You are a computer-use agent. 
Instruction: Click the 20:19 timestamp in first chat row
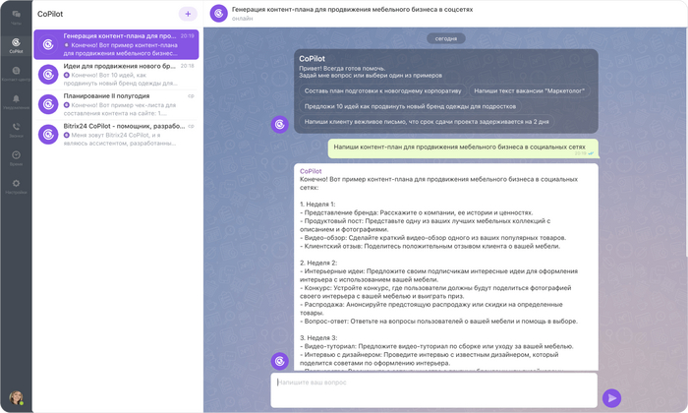(188, 36)
